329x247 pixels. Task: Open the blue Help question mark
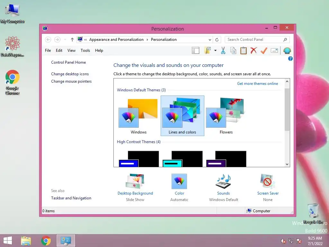[290, 59]
